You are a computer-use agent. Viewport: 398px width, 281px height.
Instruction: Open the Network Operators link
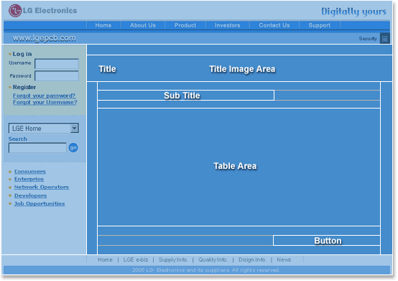tap(42, 187)
